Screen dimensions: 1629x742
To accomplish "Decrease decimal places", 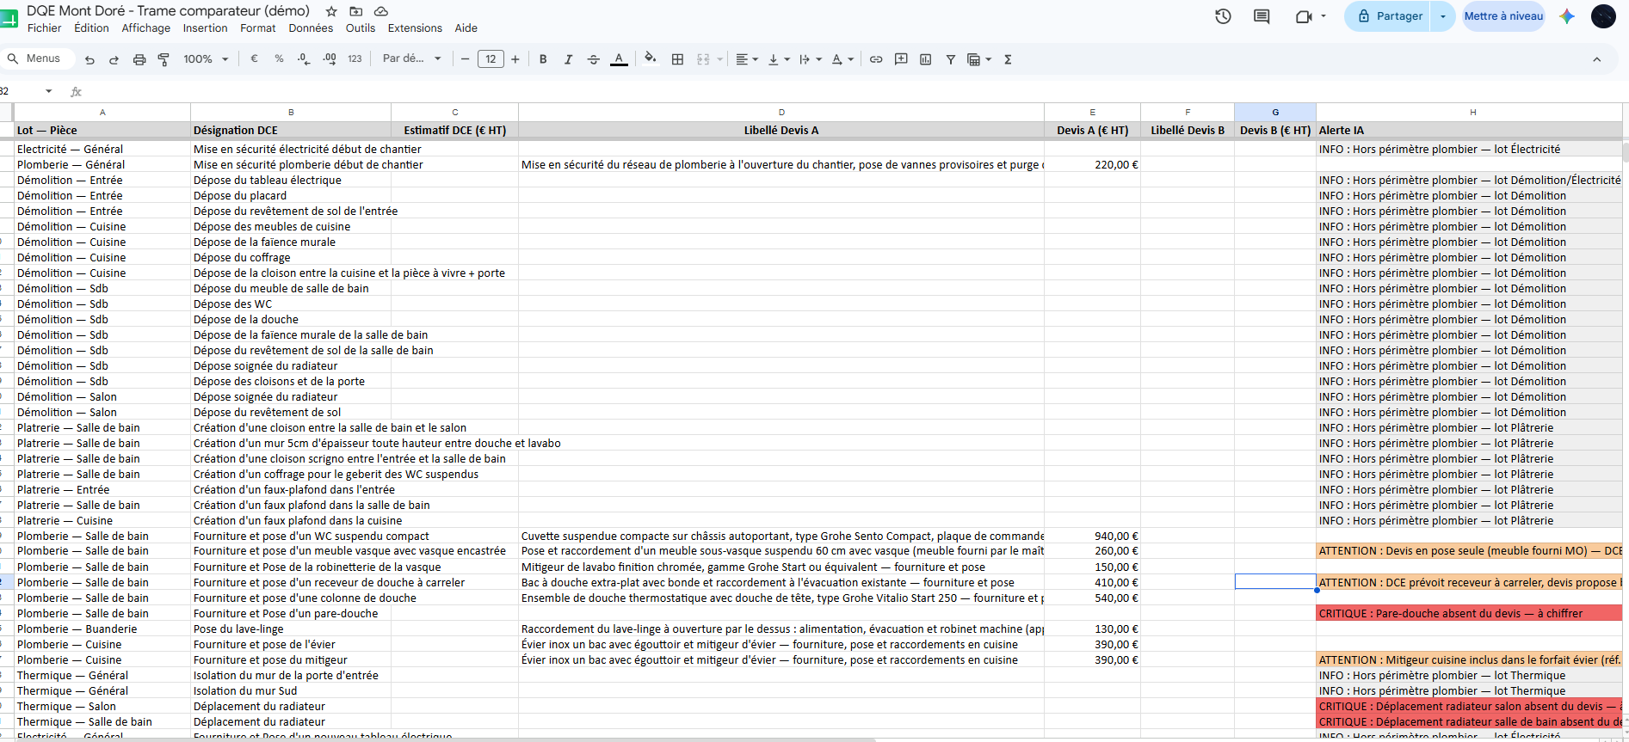I will (x=304, y=58).
